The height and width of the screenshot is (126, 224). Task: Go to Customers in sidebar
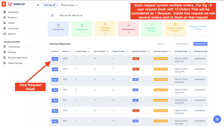coord(13,29)
